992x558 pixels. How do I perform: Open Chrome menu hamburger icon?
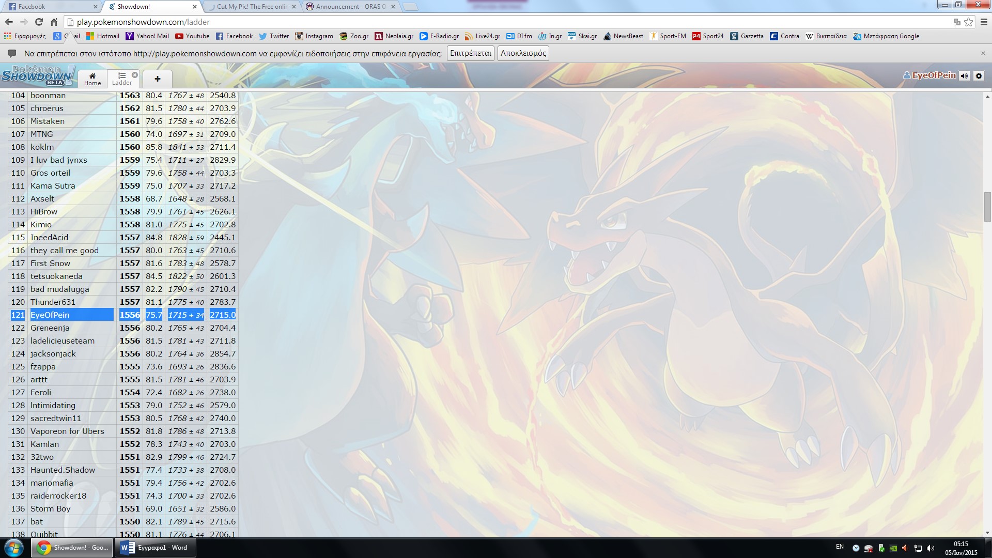point(984,22)
